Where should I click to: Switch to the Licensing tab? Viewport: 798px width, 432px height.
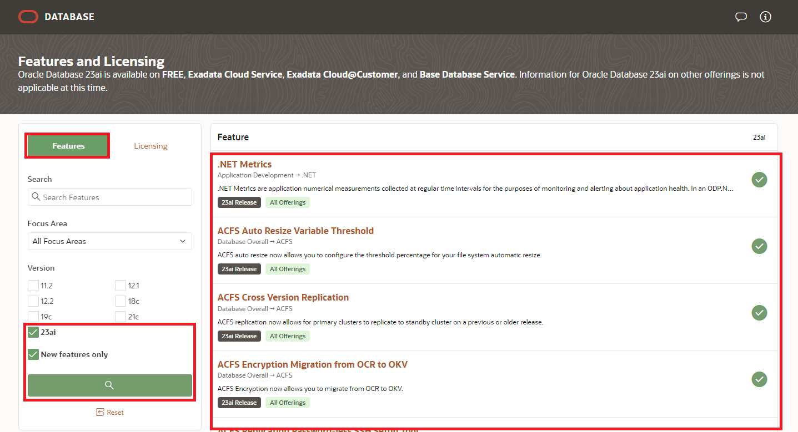point(150,146)
